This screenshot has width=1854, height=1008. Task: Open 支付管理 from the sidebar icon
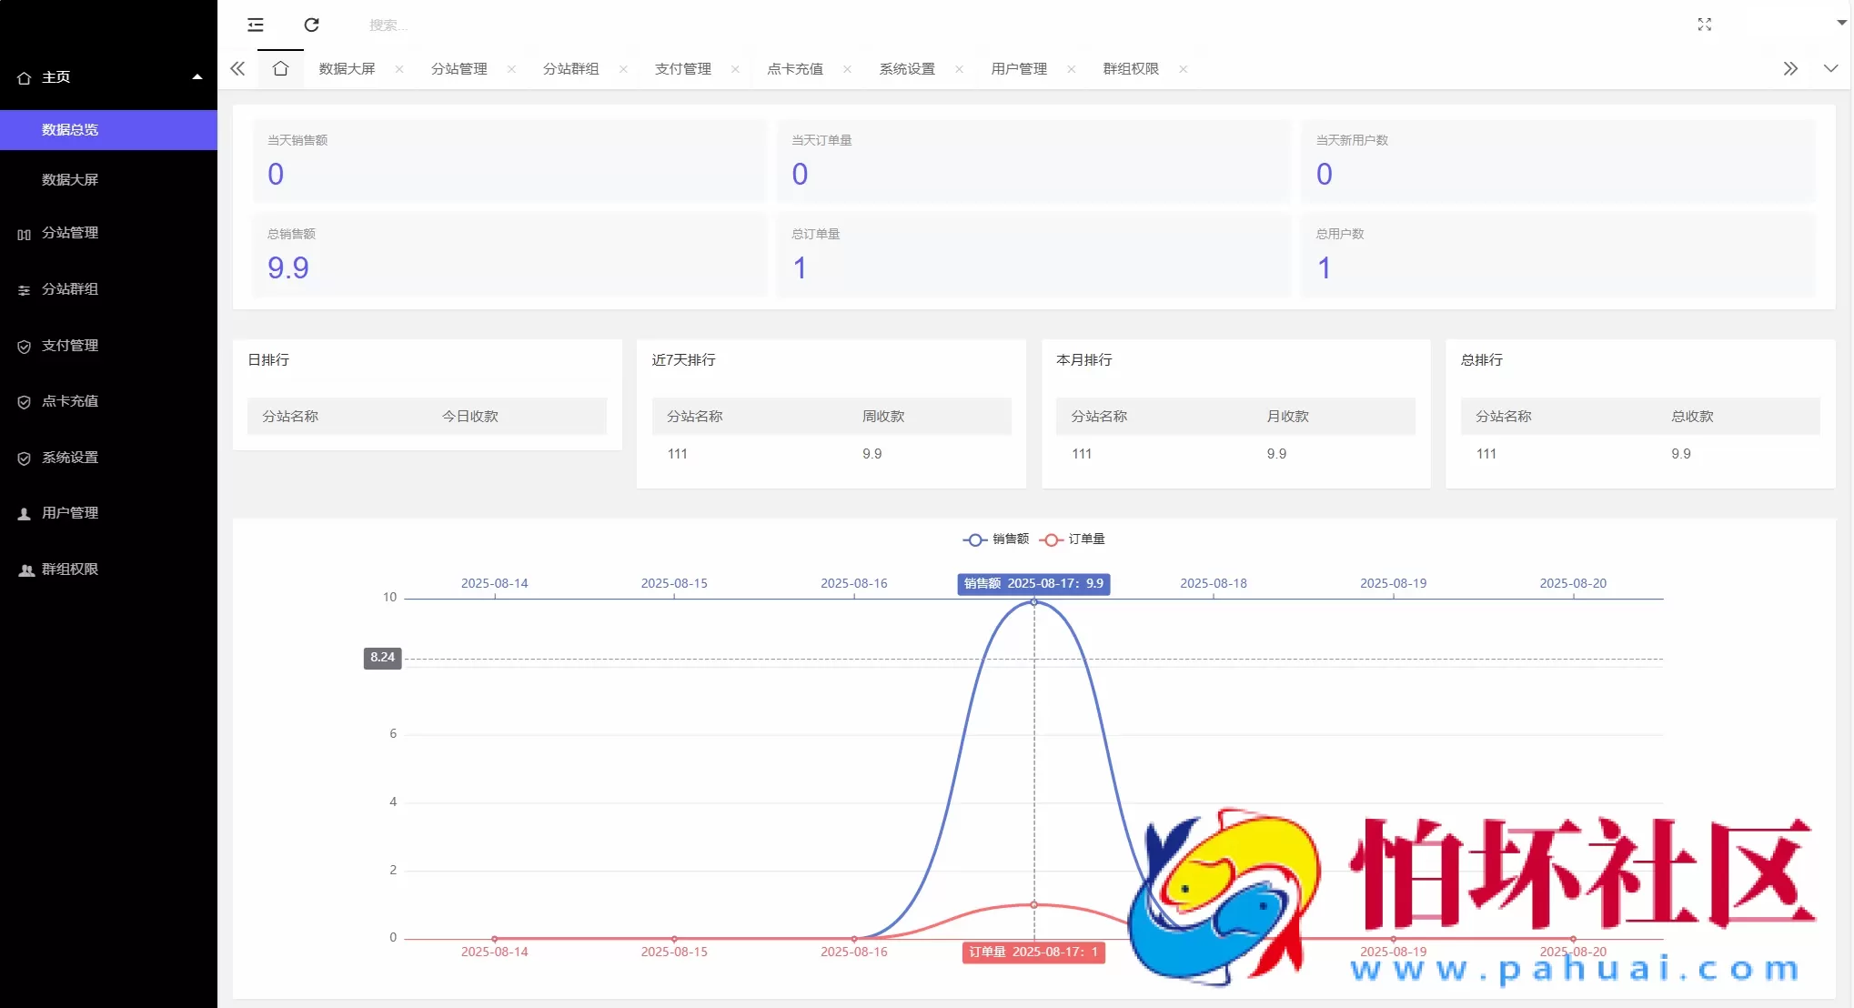pyautogui.click(x=24, y=346)
